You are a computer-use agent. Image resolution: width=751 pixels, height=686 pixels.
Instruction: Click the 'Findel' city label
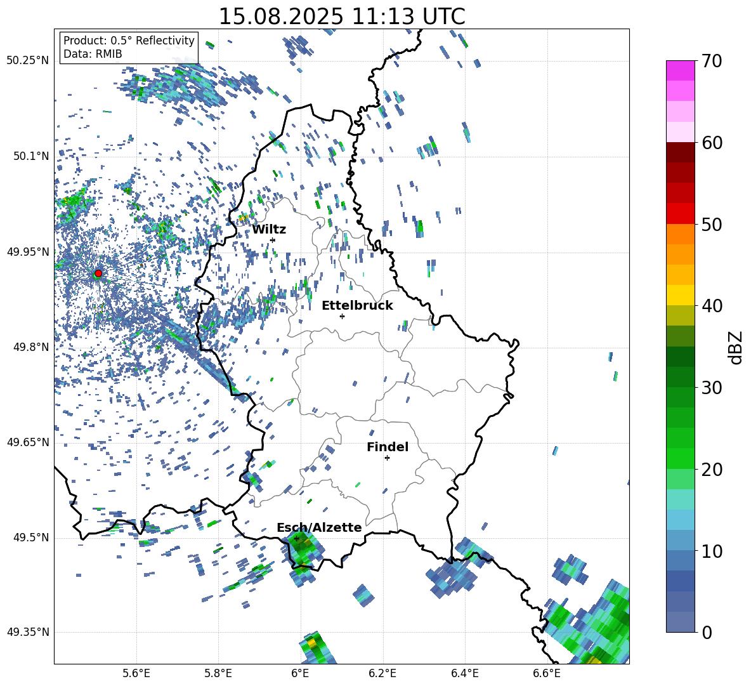click(388, 447)
